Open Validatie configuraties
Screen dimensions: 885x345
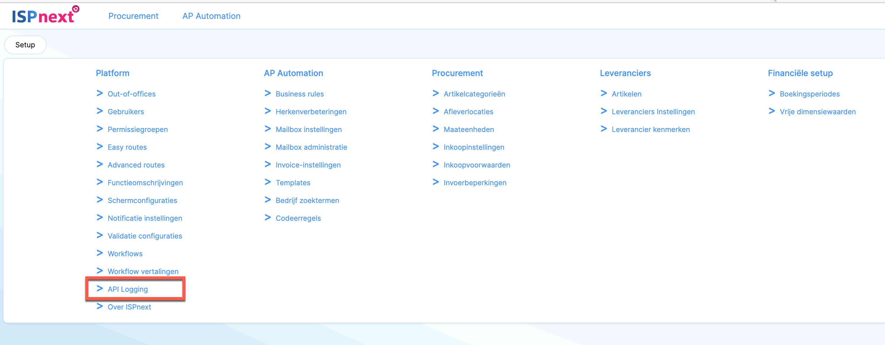pos(145,236)
